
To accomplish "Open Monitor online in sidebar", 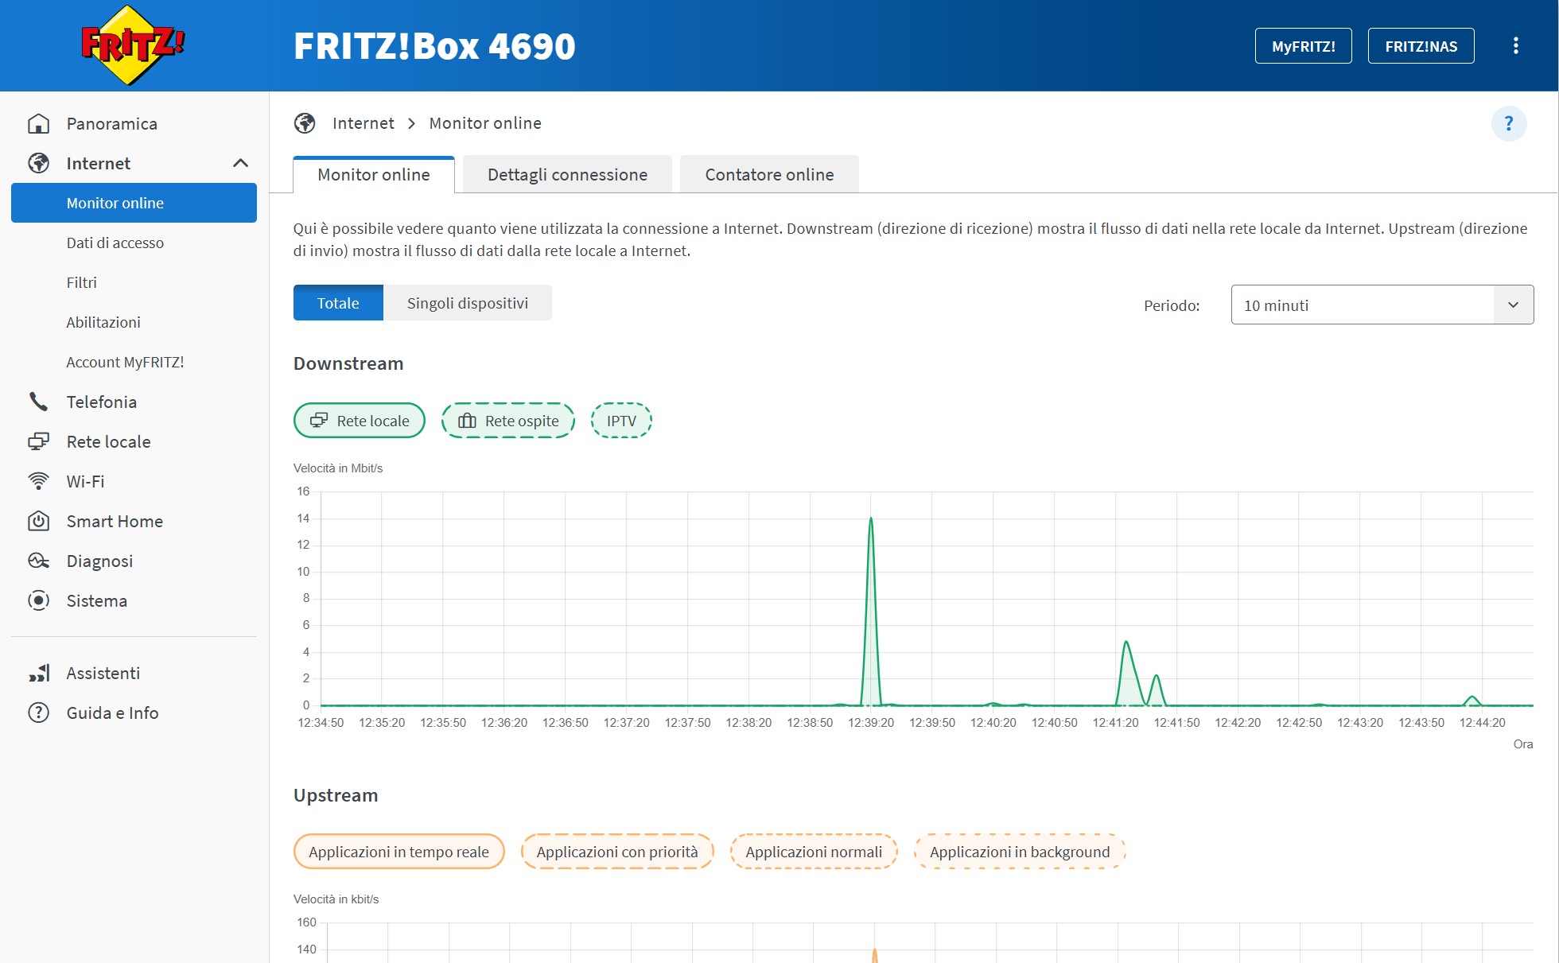I will click(x=134, y=203).
